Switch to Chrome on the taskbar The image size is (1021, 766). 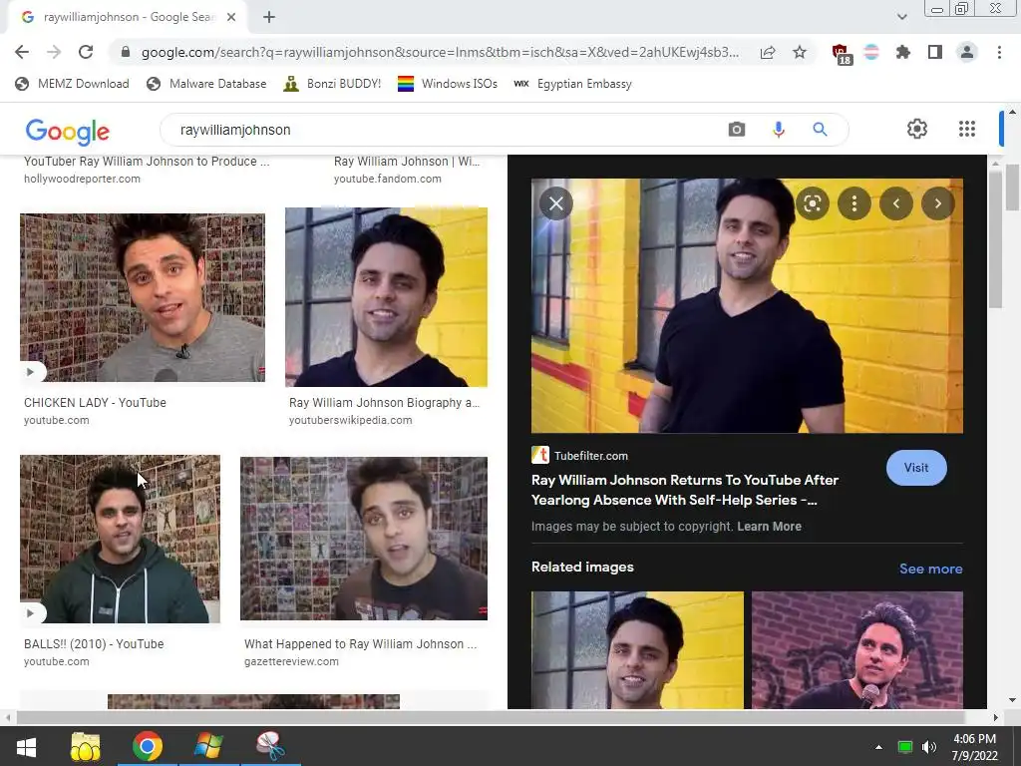coord(148,746)
